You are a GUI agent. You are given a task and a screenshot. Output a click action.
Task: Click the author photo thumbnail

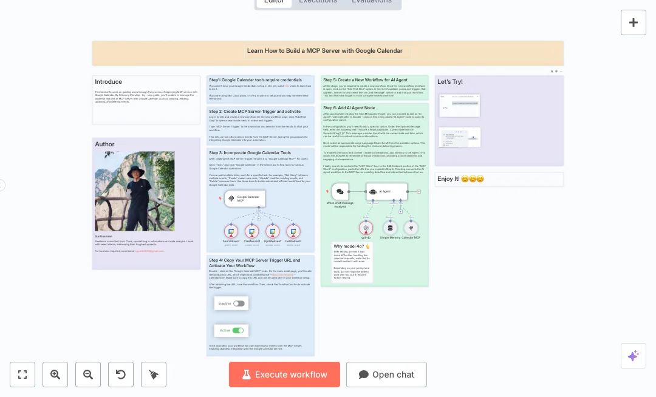tap(135, 191)
